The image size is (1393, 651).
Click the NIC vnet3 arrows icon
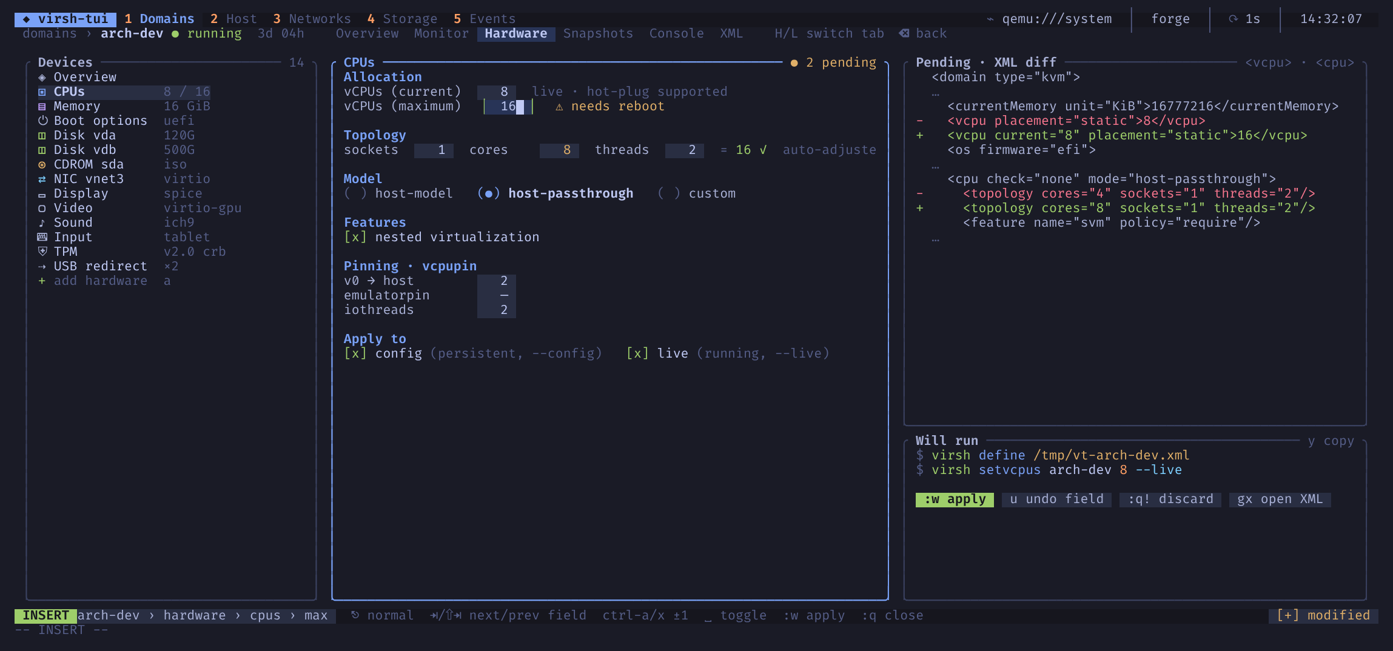point(42,179)
